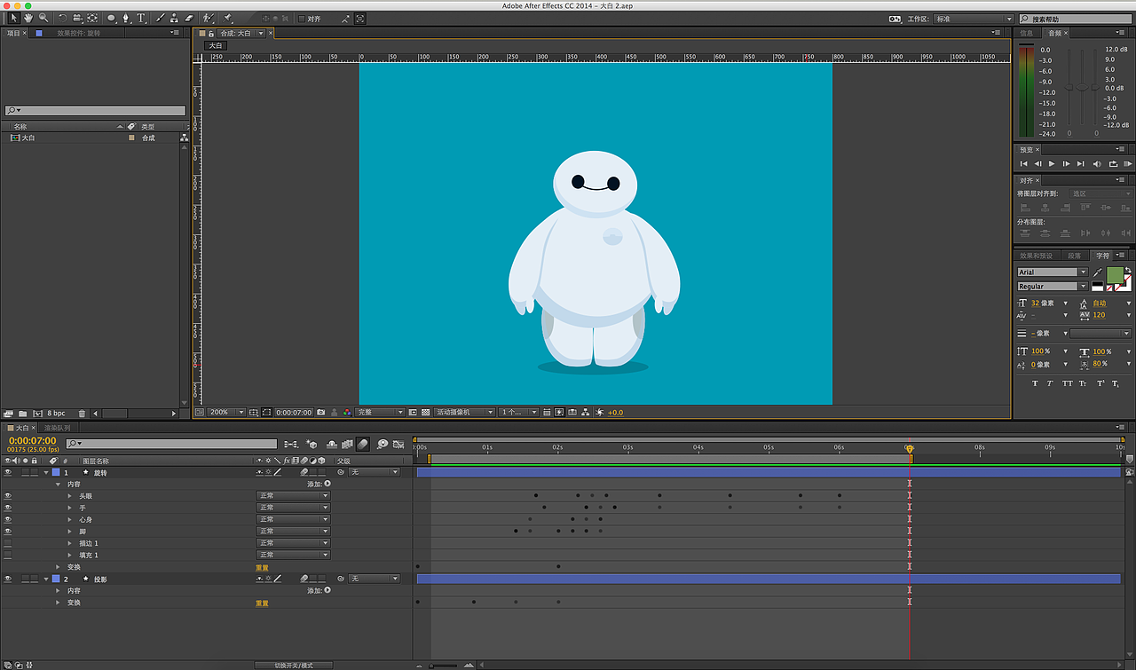The width and height of the screenshot is (1136, 670).
Task: Select the Eraser tool
Action: click(188, 18)
